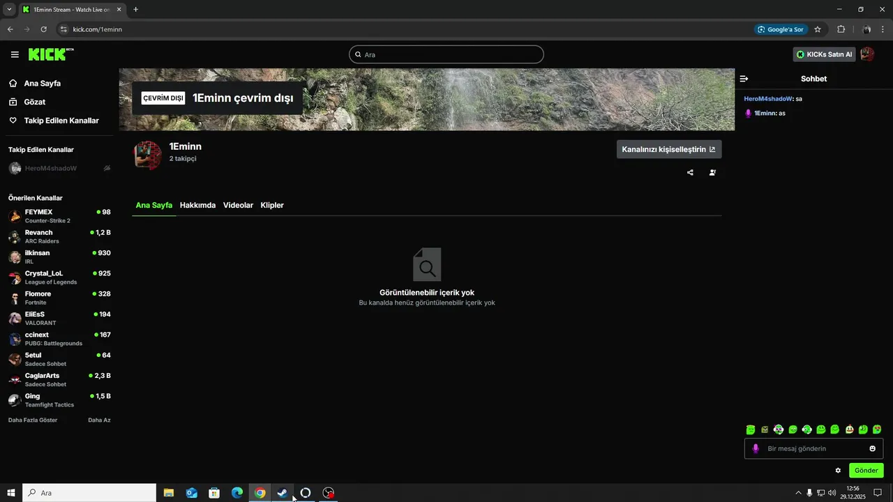This screenshot has height=502, width=893.
Task: Collapse the chat panel arrow icon
Action: [x=744, y=79]
